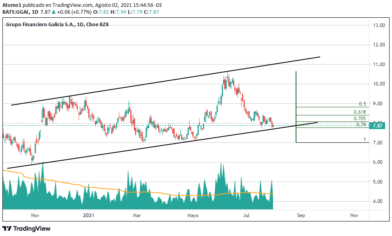Click the 11.00 price axis label
This screenshot has width=392, height=236.
click(379, 65)
